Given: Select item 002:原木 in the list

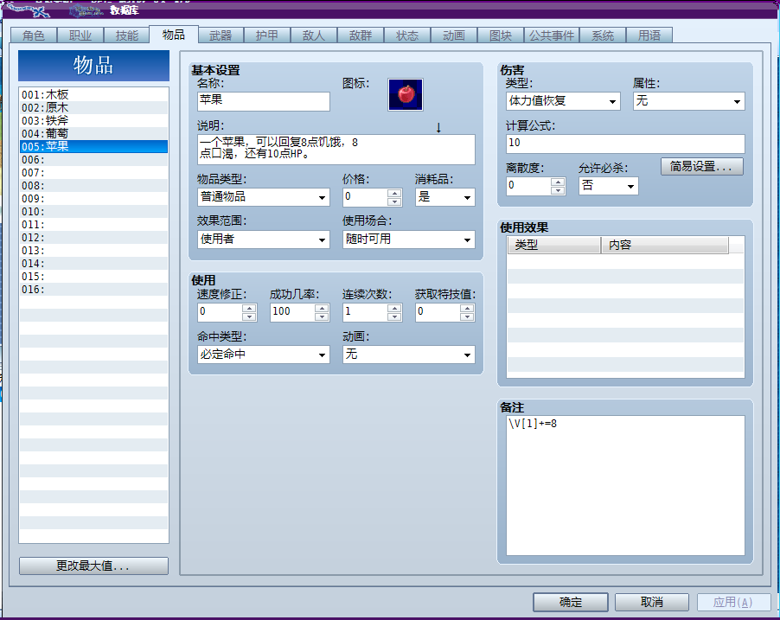Looking at the screenshot, I should pos(93,107).
